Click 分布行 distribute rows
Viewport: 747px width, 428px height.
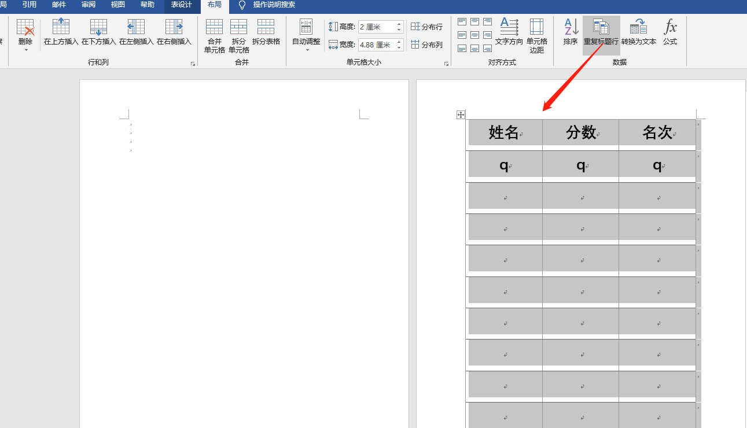426,27
